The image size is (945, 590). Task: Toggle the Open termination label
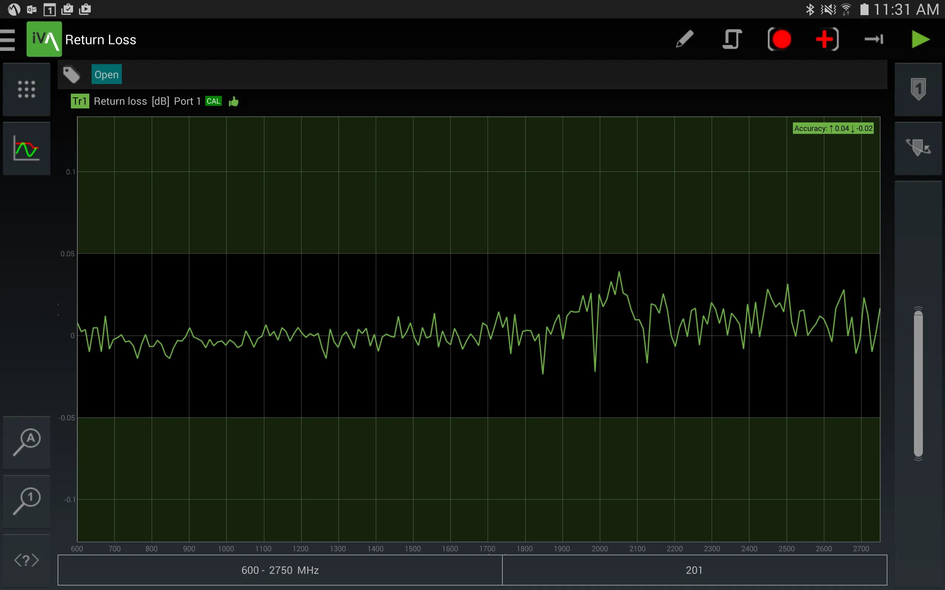pyautogui.click(x=106, y=75)
